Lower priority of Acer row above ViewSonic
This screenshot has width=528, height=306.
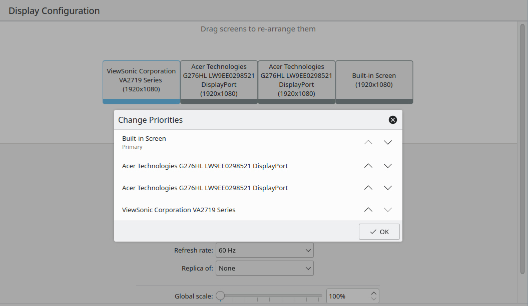pyautogui.click(x=388, y=188)
